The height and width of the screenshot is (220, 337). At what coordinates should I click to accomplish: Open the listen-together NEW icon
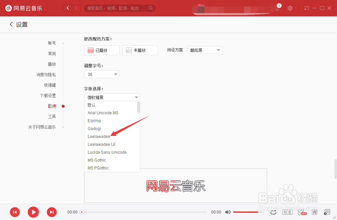[x=302, y=212]
